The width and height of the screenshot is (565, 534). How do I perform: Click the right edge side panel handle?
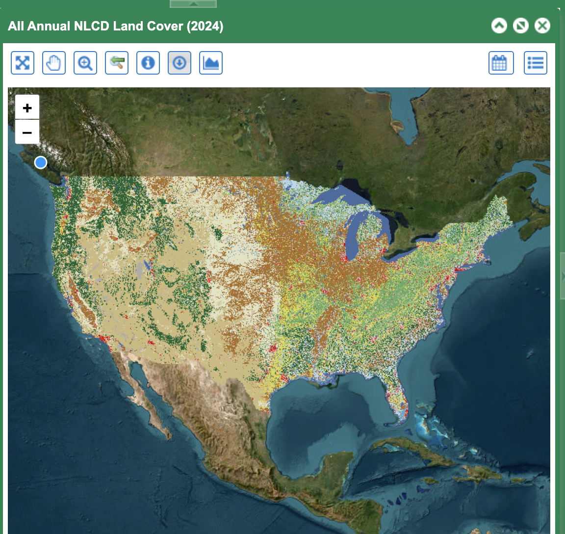pos(562,276)
